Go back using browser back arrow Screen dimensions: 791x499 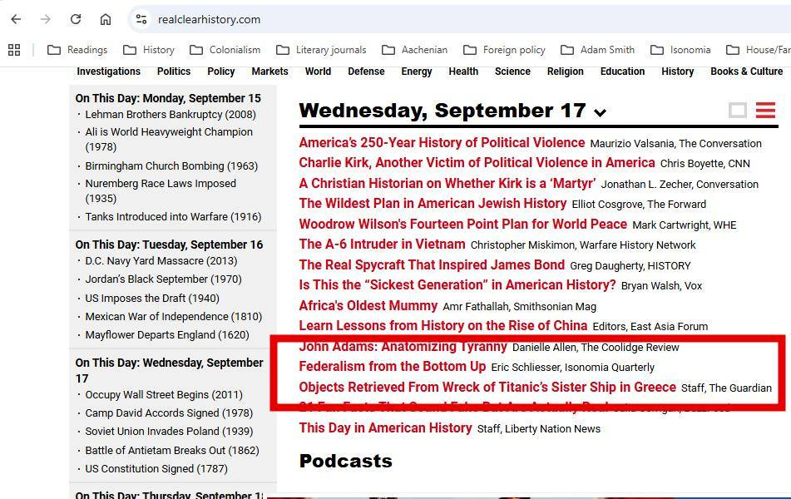point(16,19)
